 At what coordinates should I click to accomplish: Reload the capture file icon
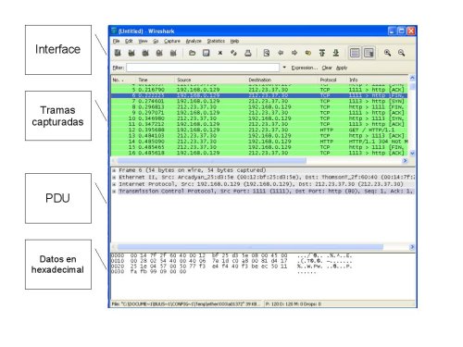pyautogui.click(x=233, y=53)
